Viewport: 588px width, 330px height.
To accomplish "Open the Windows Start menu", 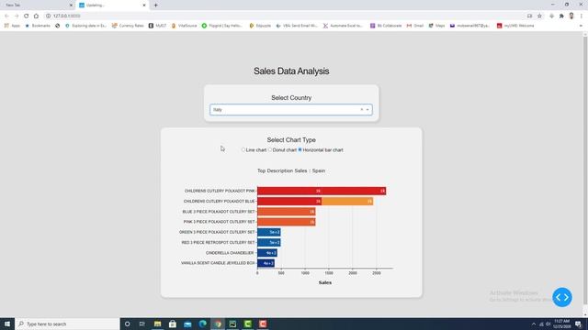I will coord(7,324).
